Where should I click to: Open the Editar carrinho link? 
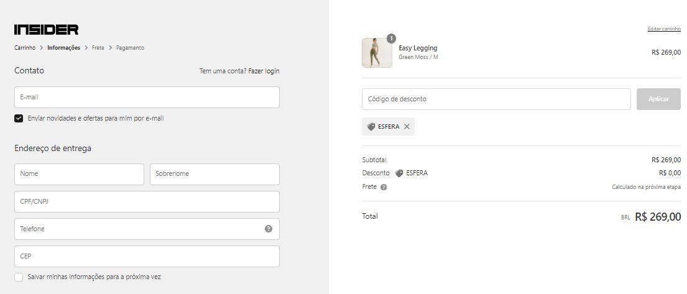664,29
